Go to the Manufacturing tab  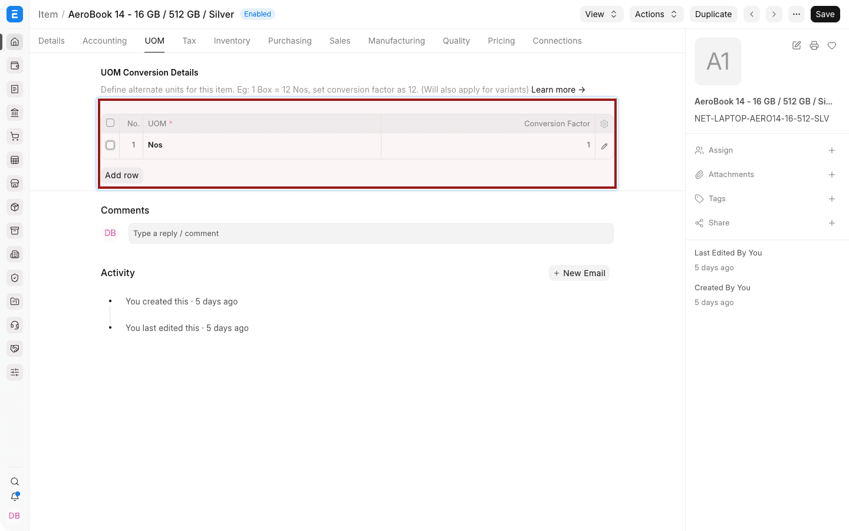(396, 41)
